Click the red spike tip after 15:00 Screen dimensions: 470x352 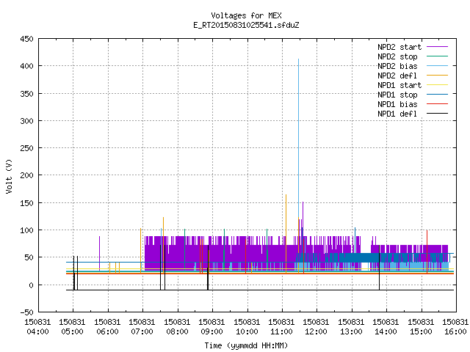427,231
